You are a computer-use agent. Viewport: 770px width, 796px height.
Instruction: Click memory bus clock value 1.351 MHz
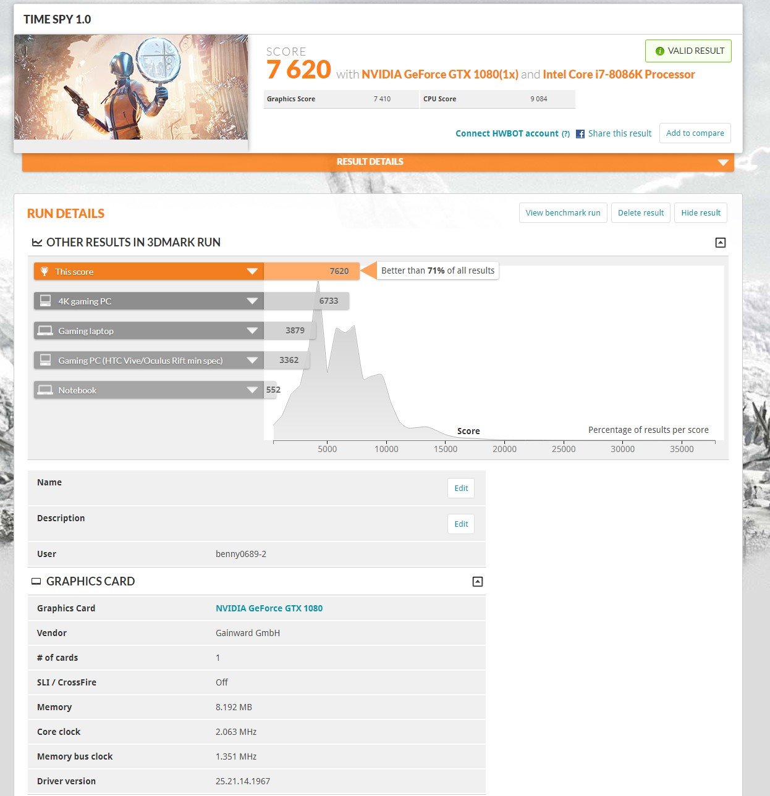[x=236, y=757]
